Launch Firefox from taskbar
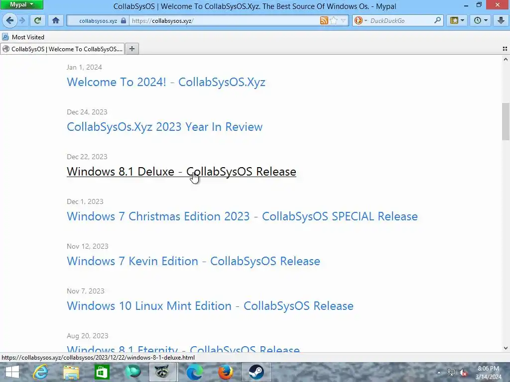 [225, 372]
